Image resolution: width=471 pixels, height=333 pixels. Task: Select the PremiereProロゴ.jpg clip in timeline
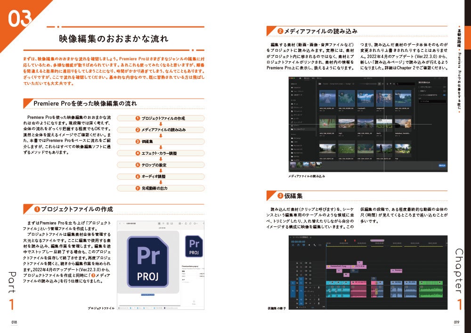tap(338, 267)
